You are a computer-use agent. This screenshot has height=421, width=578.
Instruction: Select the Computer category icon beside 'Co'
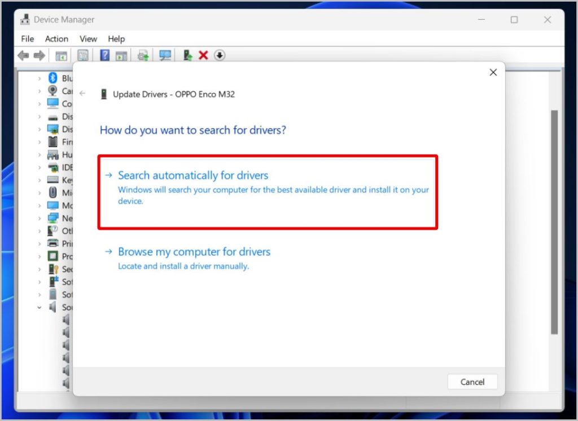[x=52, y=103]
